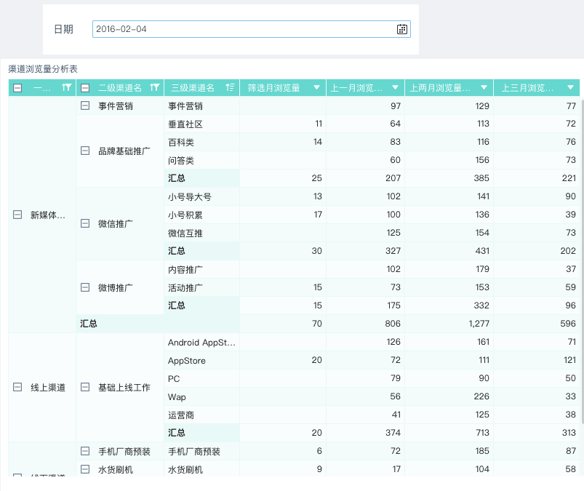Collapse the 水货刷机 group
Image resolution: width=584 pixels, height=491 pixels.
[85, 469]
